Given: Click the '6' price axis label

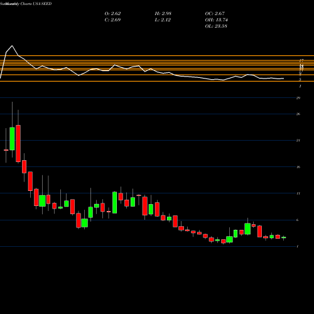Looking at the screenshot, I should (x=298, y=220).
